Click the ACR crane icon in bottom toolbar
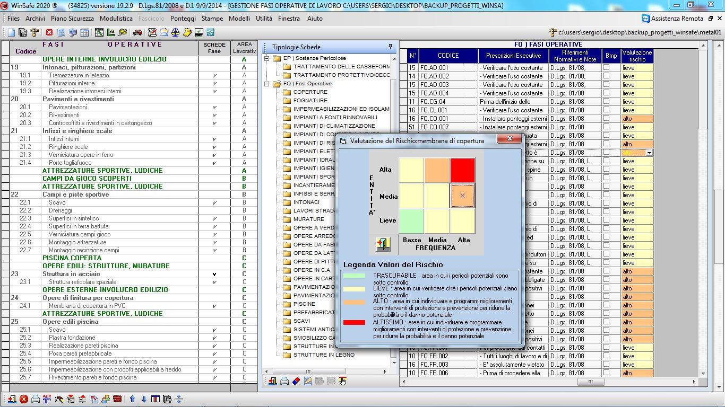Image resolution: width=725 pixels, height=407 pixels. coord(47,399)
